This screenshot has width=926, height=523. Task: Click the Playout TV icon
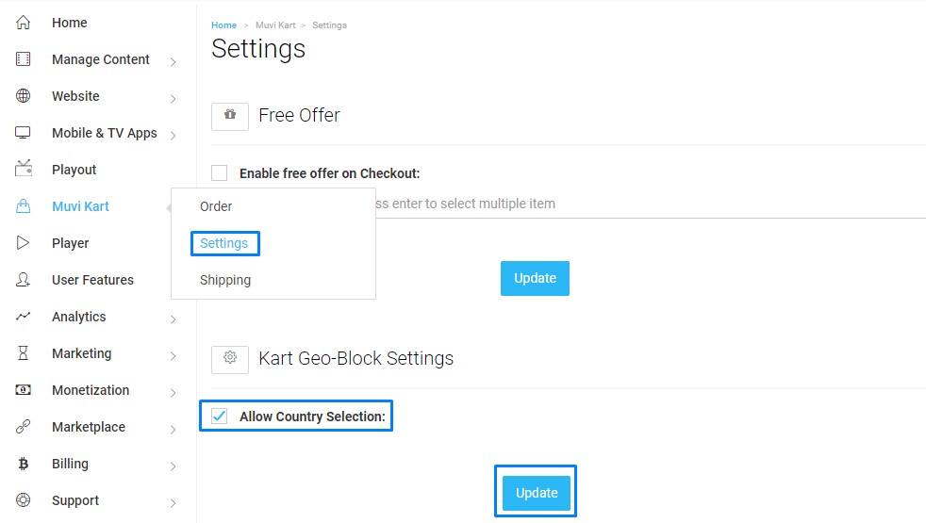coord(23,169)
